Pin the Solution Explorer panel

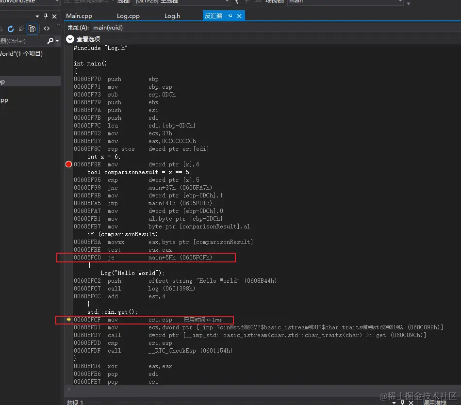pyautogui.click(x=46, y=16)
